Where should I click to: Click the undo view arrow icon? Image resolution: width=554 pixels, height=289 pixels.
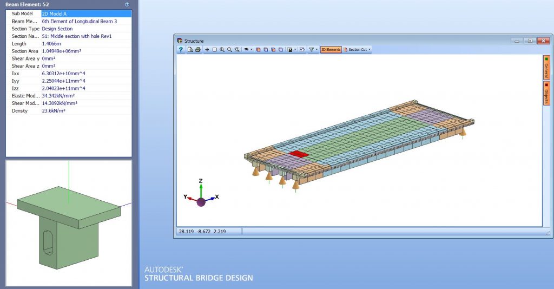tap(302, 49)
